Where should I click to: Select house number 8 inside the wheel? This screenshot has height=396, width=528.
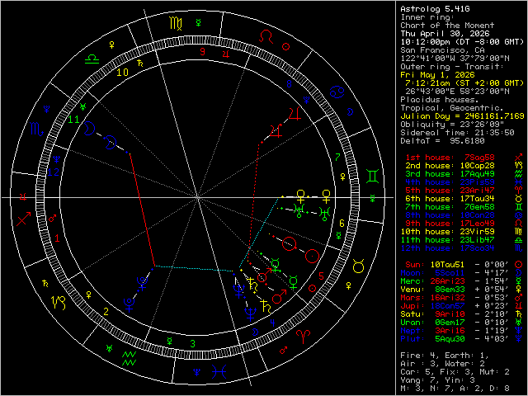(x=289, y=83)
